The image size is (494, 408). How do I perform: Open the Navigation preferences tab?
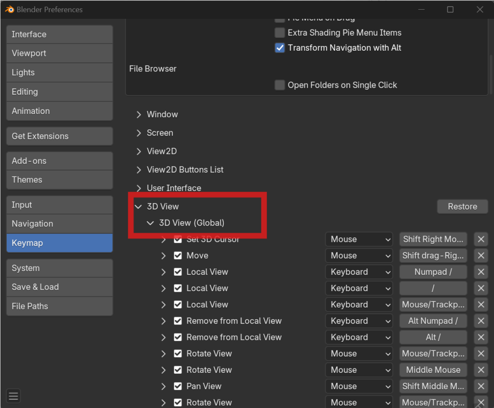[59, 224]
